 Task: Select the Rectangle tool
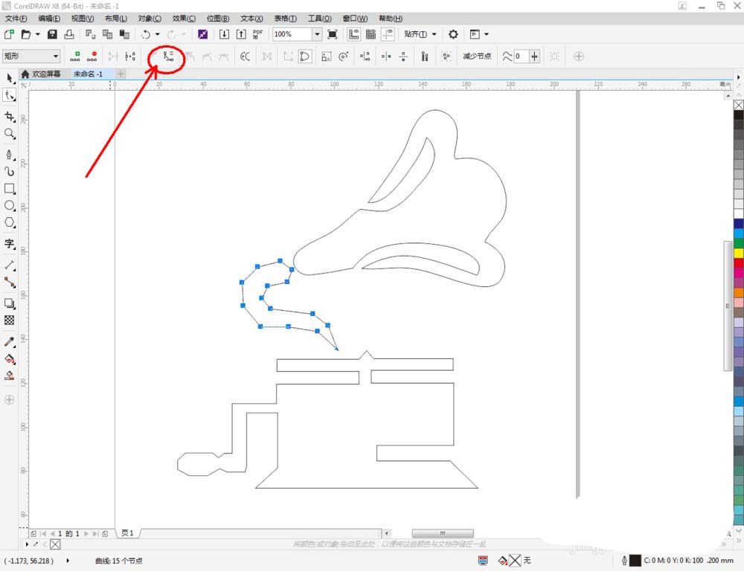point(10,189)
